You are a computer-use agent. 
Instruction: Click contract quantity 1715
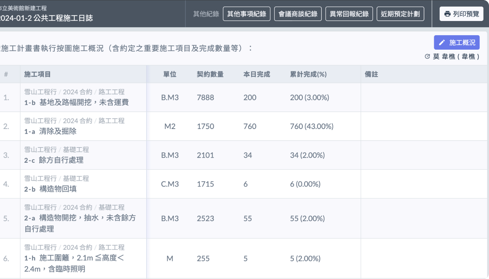[x=205, y=184]
